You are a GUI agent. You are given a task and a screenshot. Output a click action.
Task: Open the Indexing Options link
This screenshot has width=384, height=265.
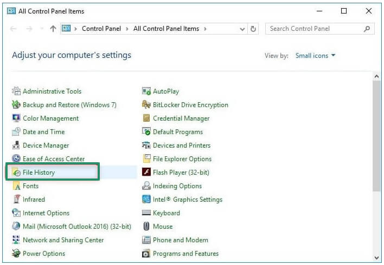tap(177, 186)
